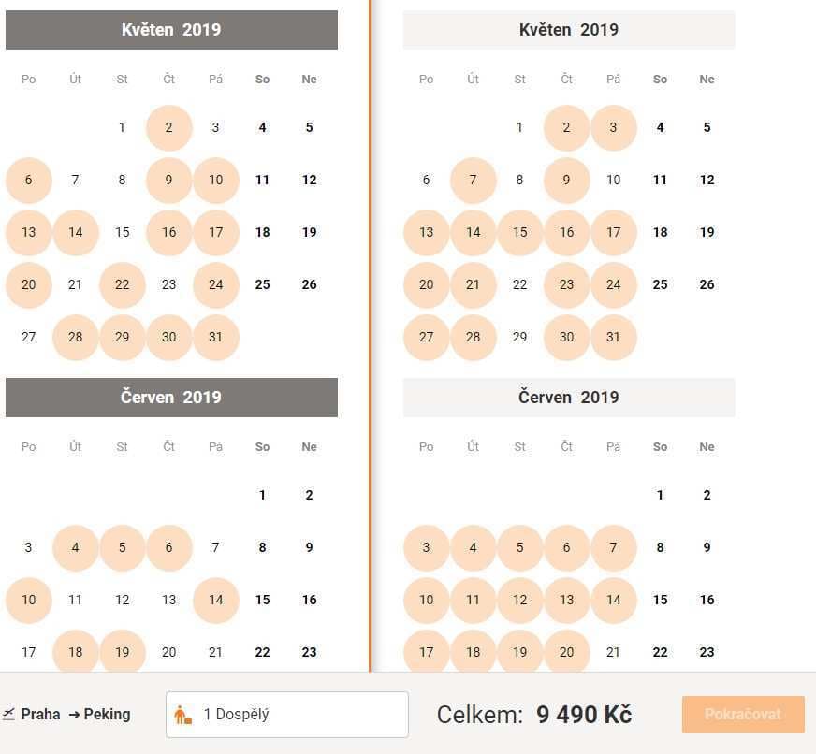Viewport: 816px width, 754px height.
Task: Click the Praha → Peking route label
Action: click(76, 714)
